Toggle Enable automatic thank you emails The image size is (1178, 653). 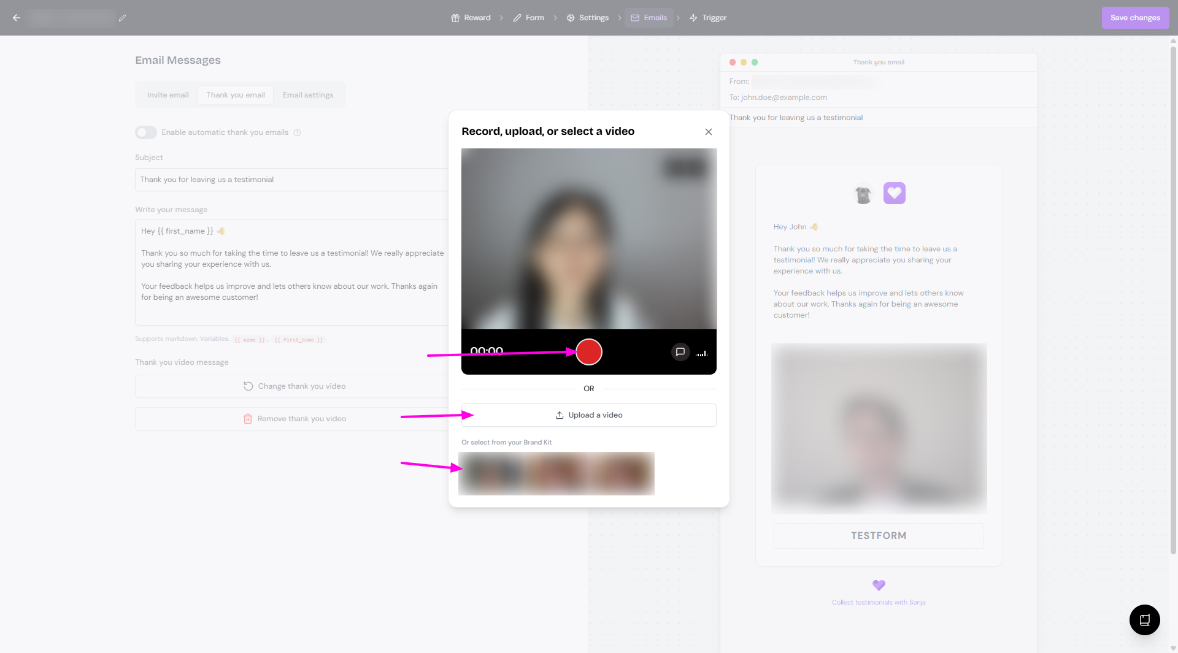tap(146, 132)
